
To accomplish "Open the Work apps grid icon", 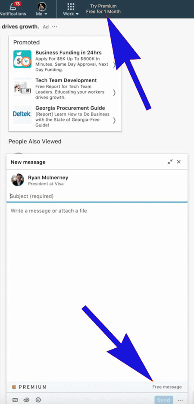I will (71, 6).
